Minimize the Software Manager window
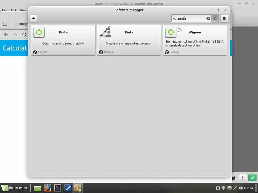Viewport: 258px width, 193px height. 211,10
